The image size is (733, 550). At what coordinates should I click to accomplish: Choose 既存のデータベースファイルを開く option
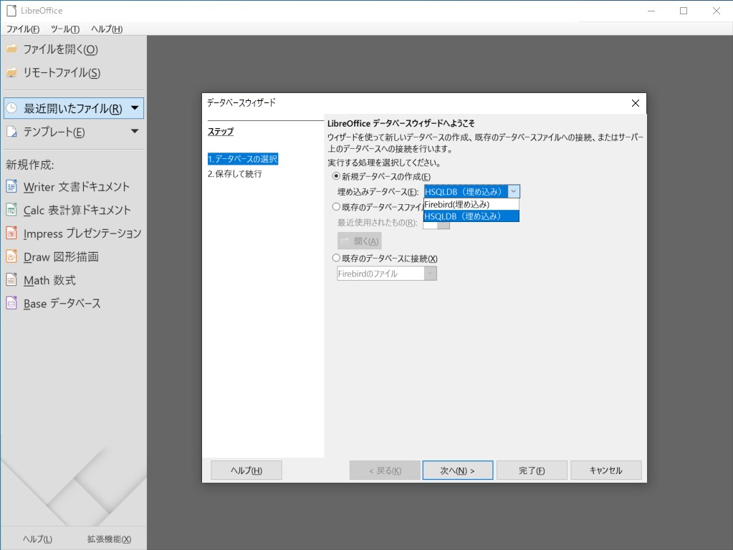coord(336,206)
